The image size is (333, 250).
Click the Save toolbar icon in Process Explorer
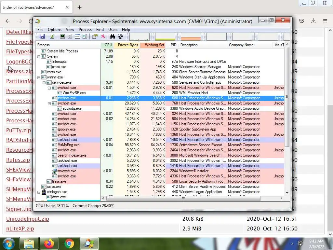pyautogui.click(x=42, y=36)
